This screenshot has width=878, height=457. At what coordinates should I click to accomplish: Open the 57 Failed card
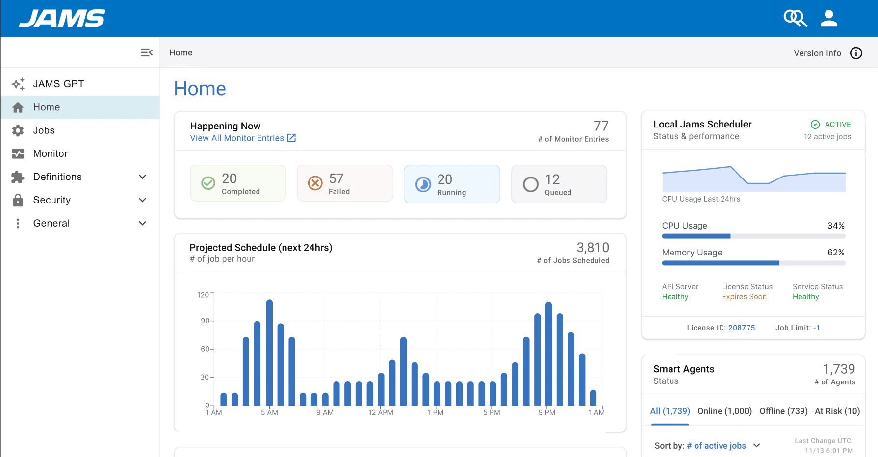345,183
